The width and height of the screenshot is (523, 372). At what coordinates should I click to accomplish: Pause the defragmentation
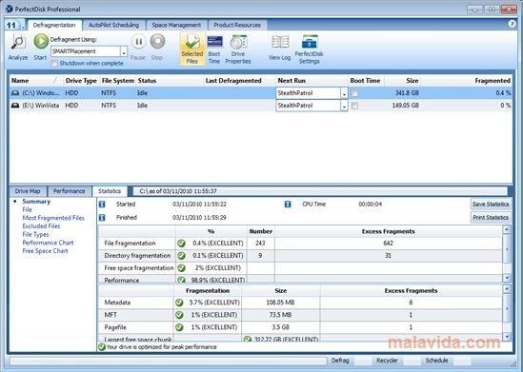[x=138, y=42]
